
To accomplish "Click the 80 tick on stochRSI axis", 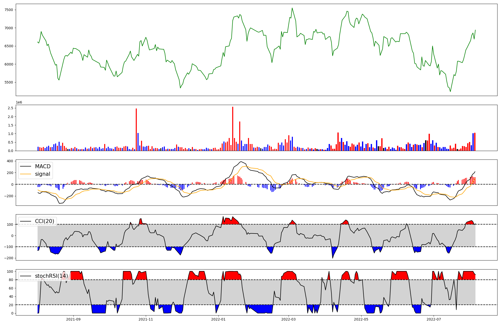I will point(11,280).
